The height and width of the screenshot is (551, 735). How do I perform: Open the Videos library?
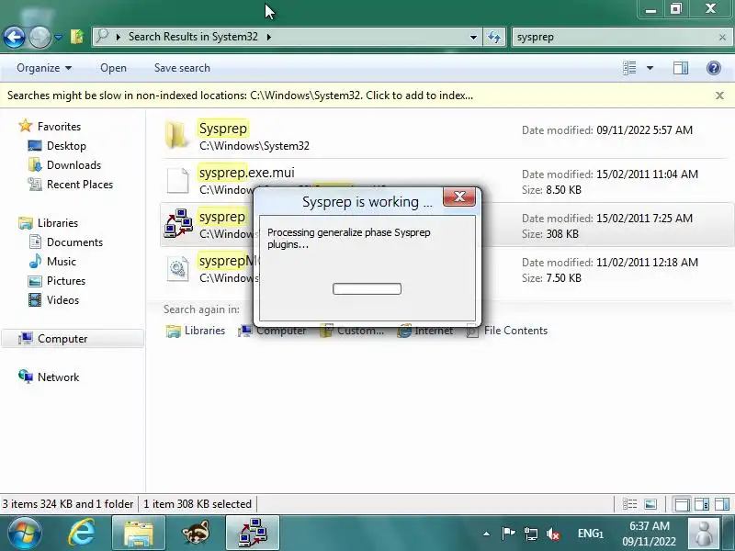(x=62, y=300)
